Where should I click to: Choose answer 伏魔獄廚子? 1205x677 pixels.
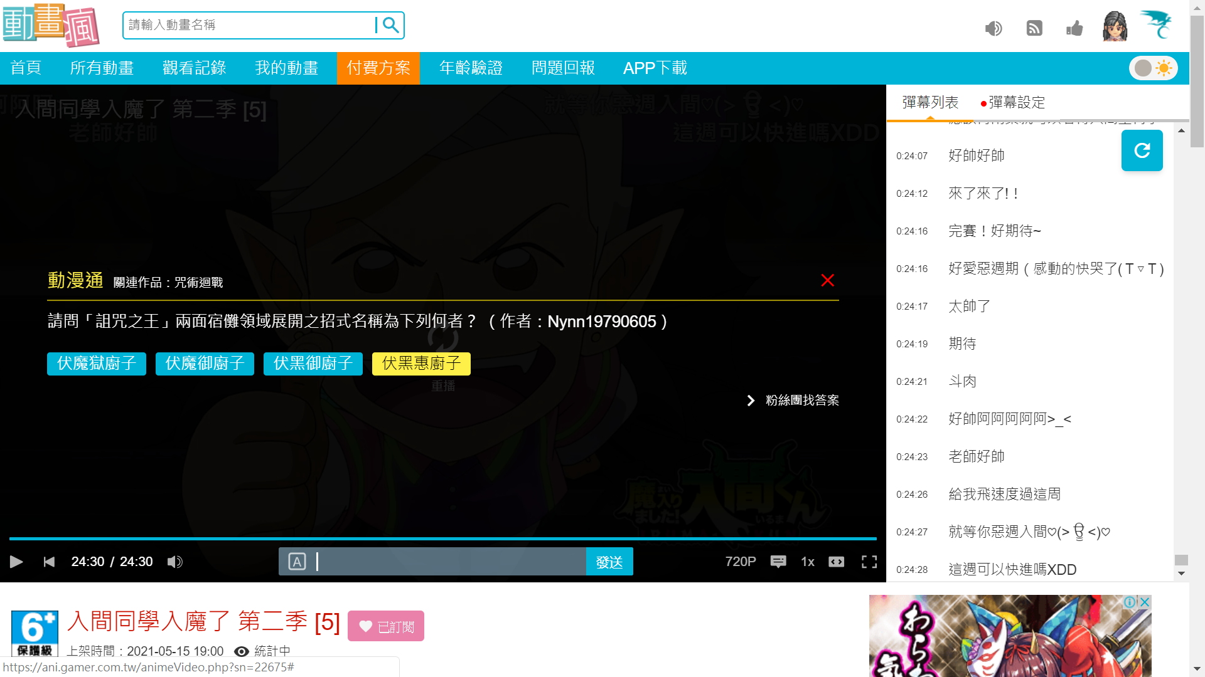click(x=97, y=364)
